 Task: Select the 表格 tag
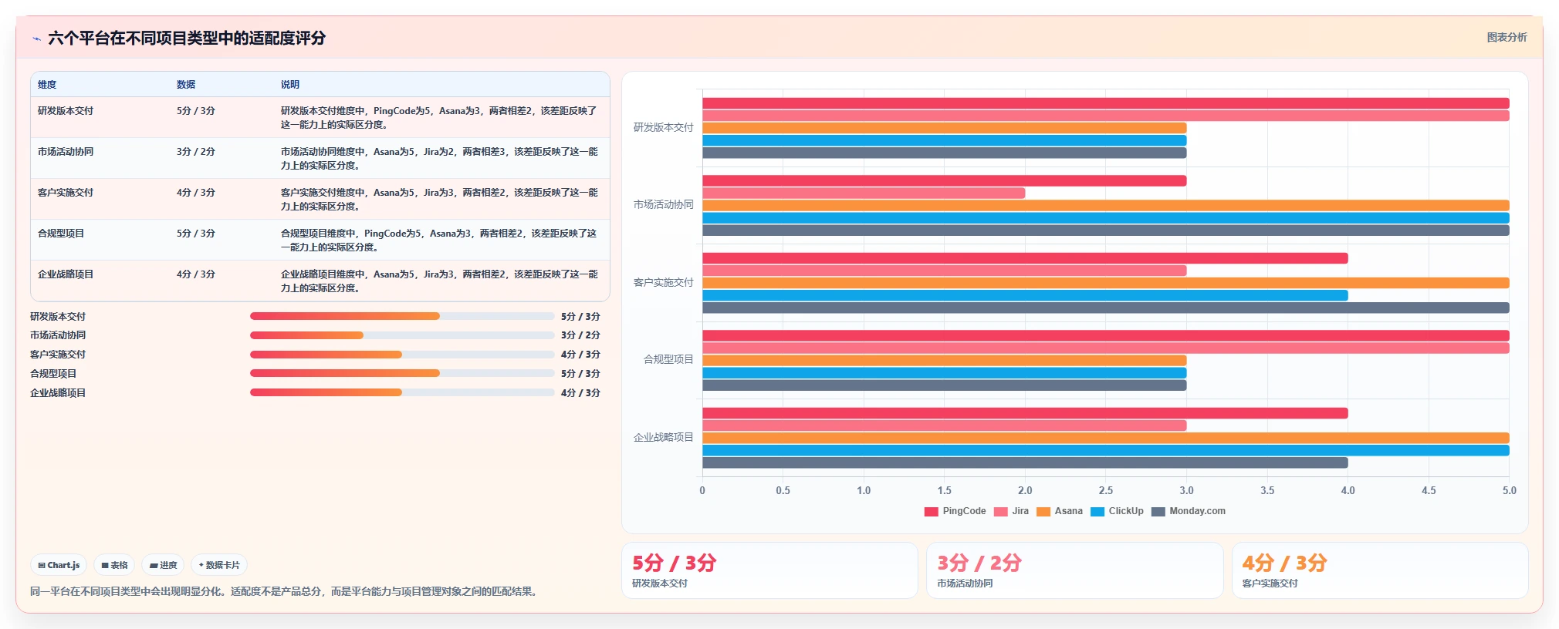pos(114,565)
